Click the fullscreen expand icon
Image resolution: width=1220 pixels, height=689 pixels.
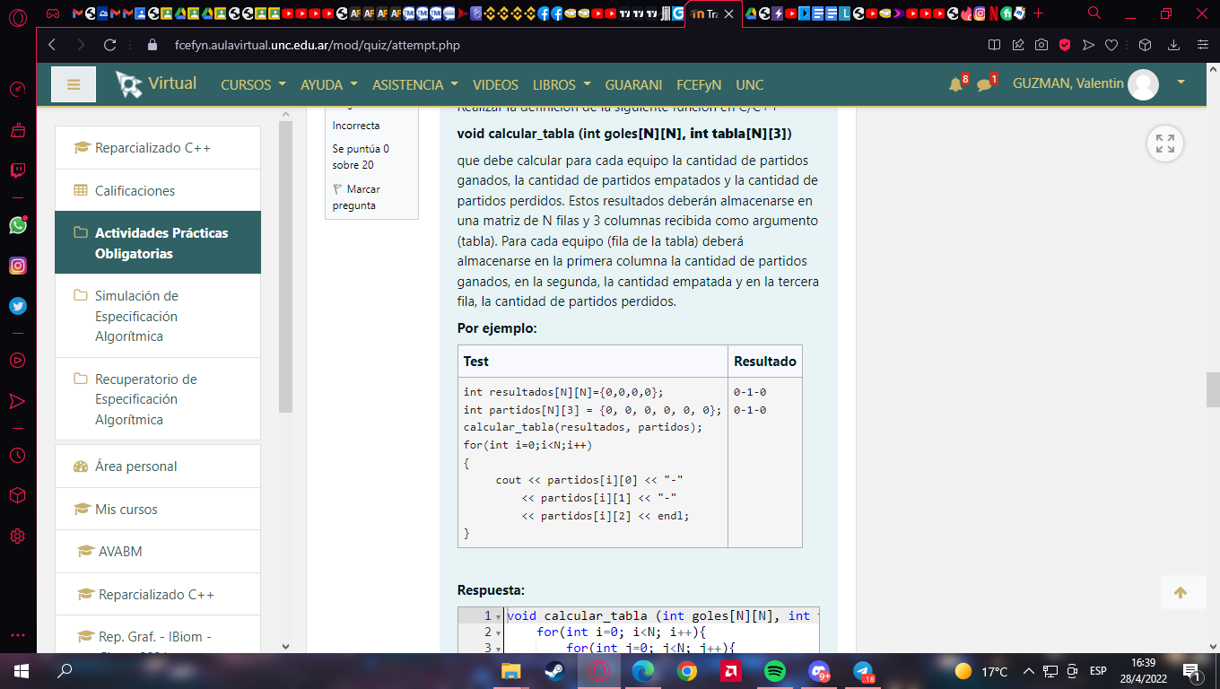(x=1164, y=144)
